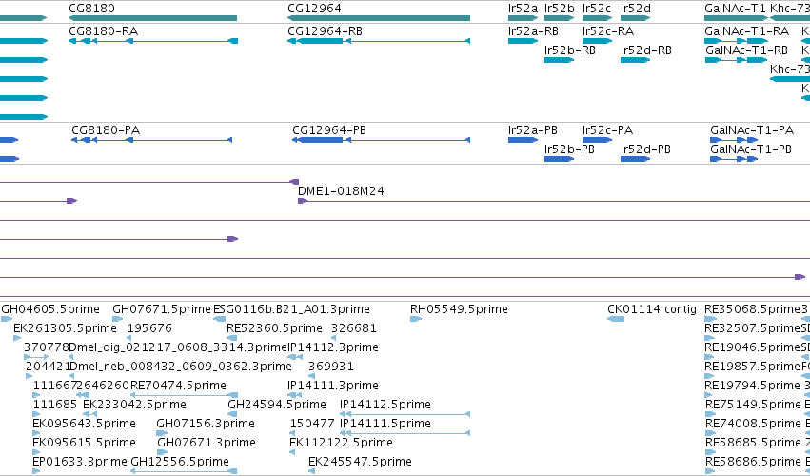Click the IP14111.5prime EST label
Image resolution: width=810 pixels, height=476 pixels.
tap(385, 424)
